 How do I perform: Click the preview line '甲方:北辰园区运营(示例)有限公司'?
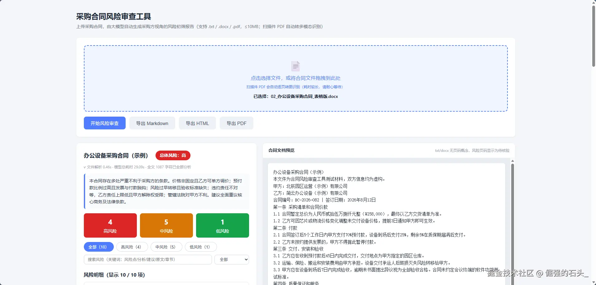(x=310, y=186)
